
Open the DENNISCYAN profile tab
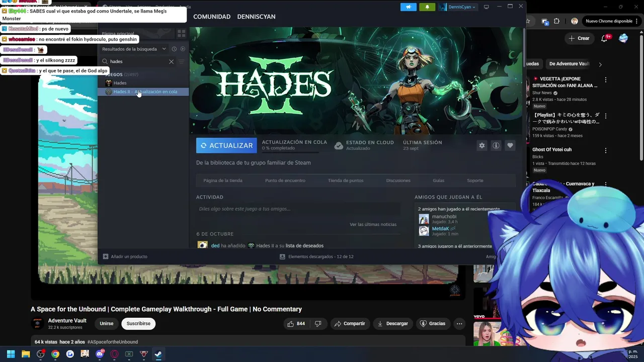coord(256,17)
